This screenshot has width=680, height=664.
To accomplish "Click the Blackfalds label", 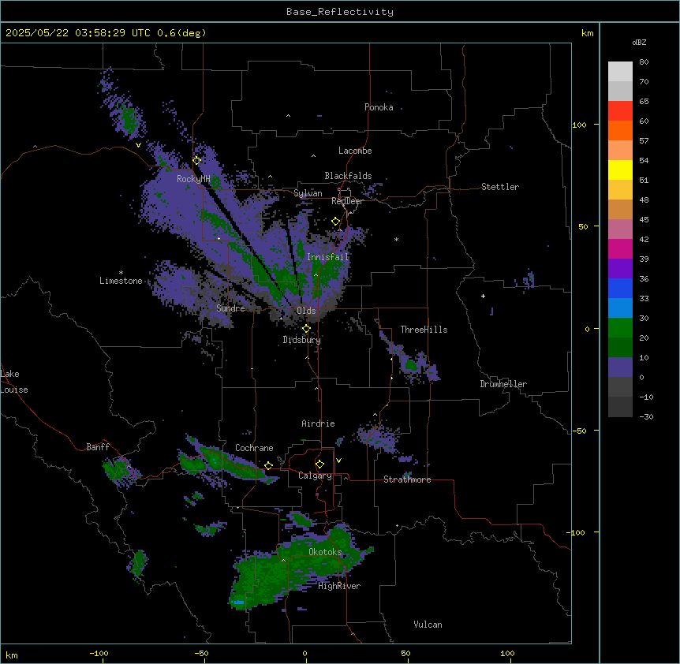I will tap(348, 176).
